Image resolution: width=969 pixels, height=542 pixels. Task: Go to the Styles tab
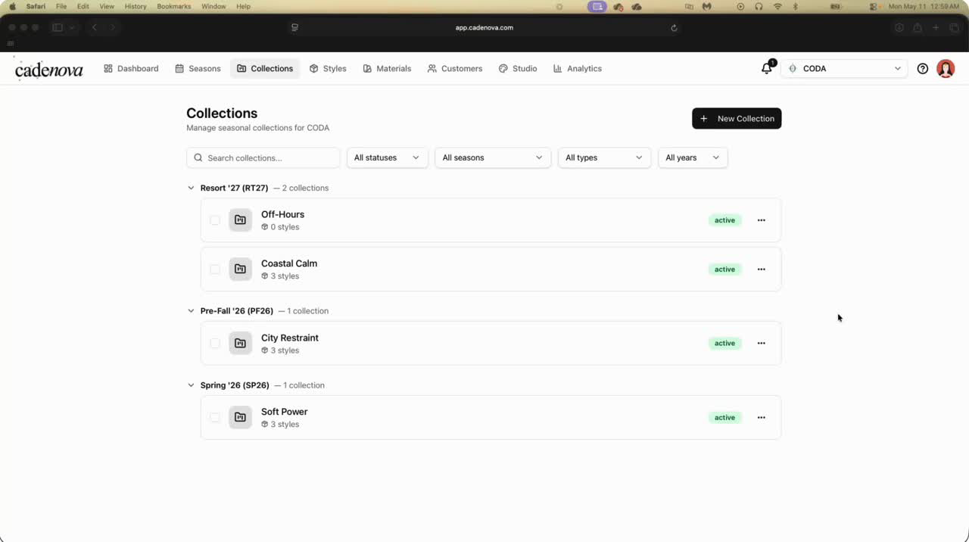click(x=328, y=68)
